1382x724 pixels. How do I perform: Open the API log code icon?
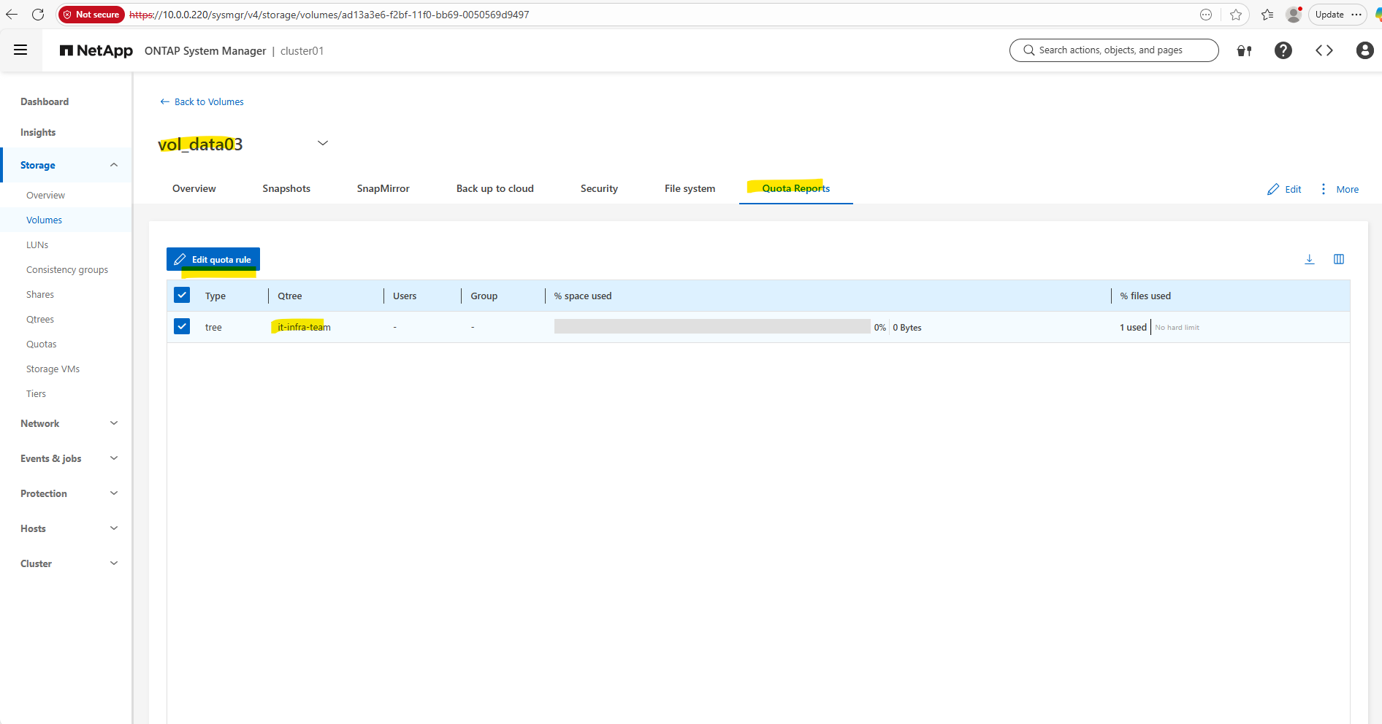click(1324, 50)
